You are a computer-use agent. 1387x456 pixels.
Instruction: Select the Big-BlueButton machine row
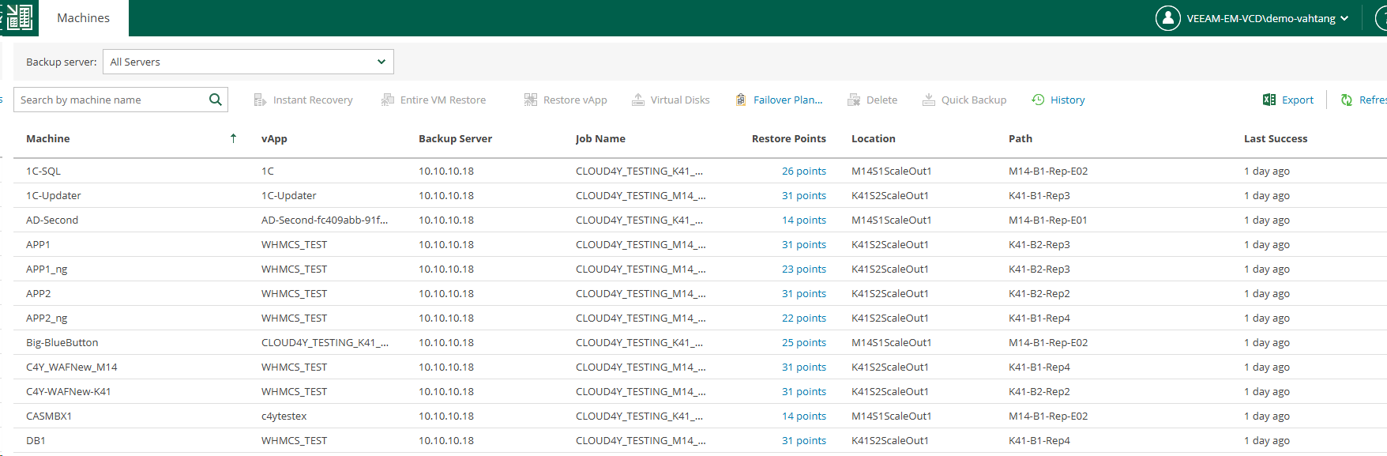point(62,342)
